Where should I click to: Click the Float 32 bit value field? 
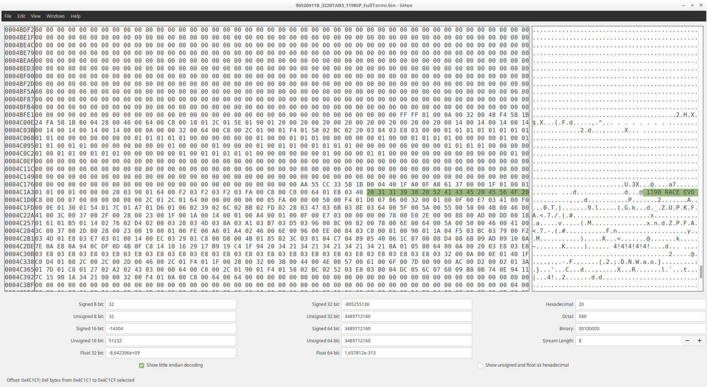pos(171,353)
